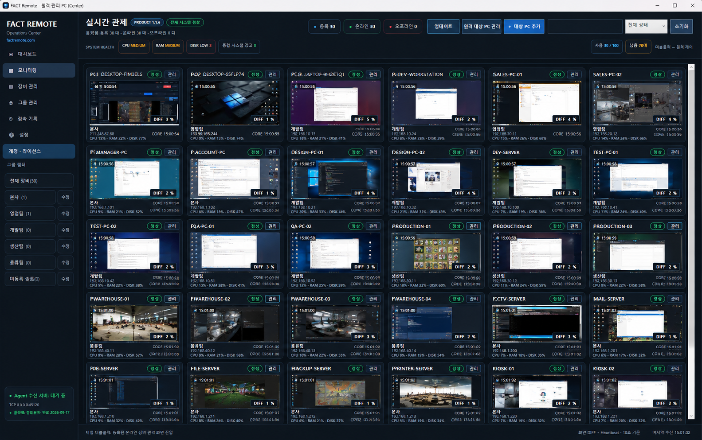This screenshot has width=702, height=440.
Task: Open the 접속 기록 clock icon entry
Action: coord(11,119)
